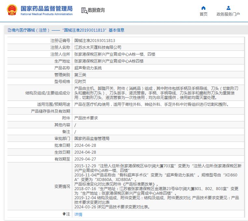
Task: Click the 2024-03-26 change entry
Action: [112, 207]
